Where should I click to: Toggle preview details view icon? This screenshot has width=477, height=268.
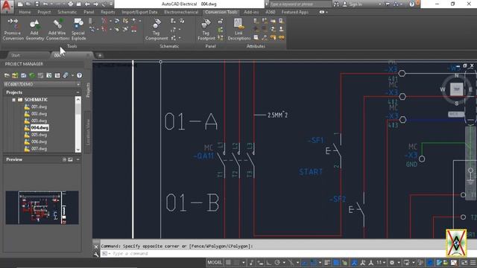point(64,159)
